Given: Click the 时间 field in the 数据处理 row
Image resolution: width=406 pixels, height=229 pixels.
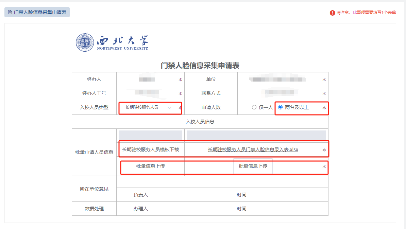Looking at the screenshot, I should pyautogui.click(x=297, y=209).
